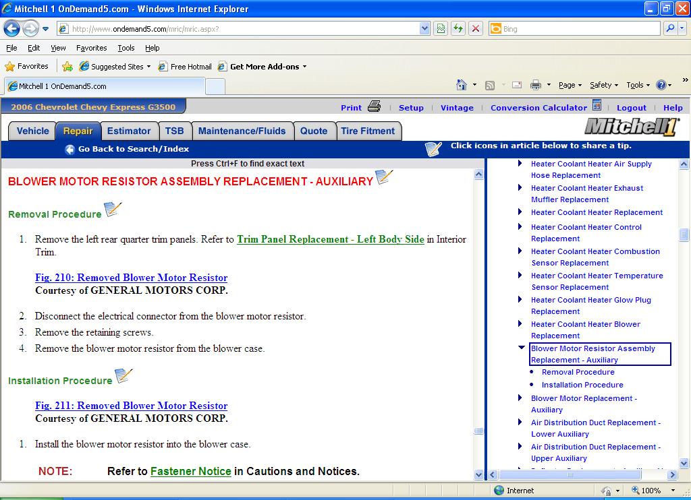This screenshot has width=691, height=500.
Task: Select Installation Procedure in the tree
Action: click(582, 385)
